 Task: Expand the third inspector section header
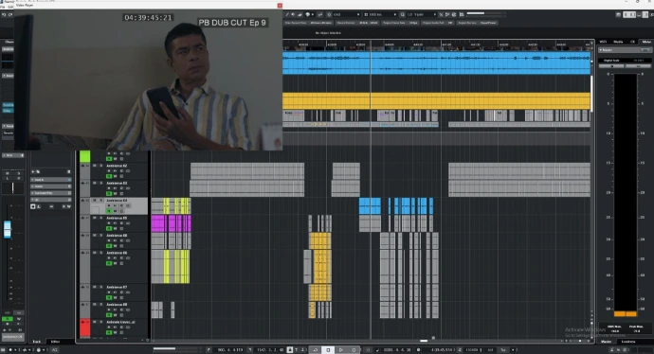click(51, 193)
